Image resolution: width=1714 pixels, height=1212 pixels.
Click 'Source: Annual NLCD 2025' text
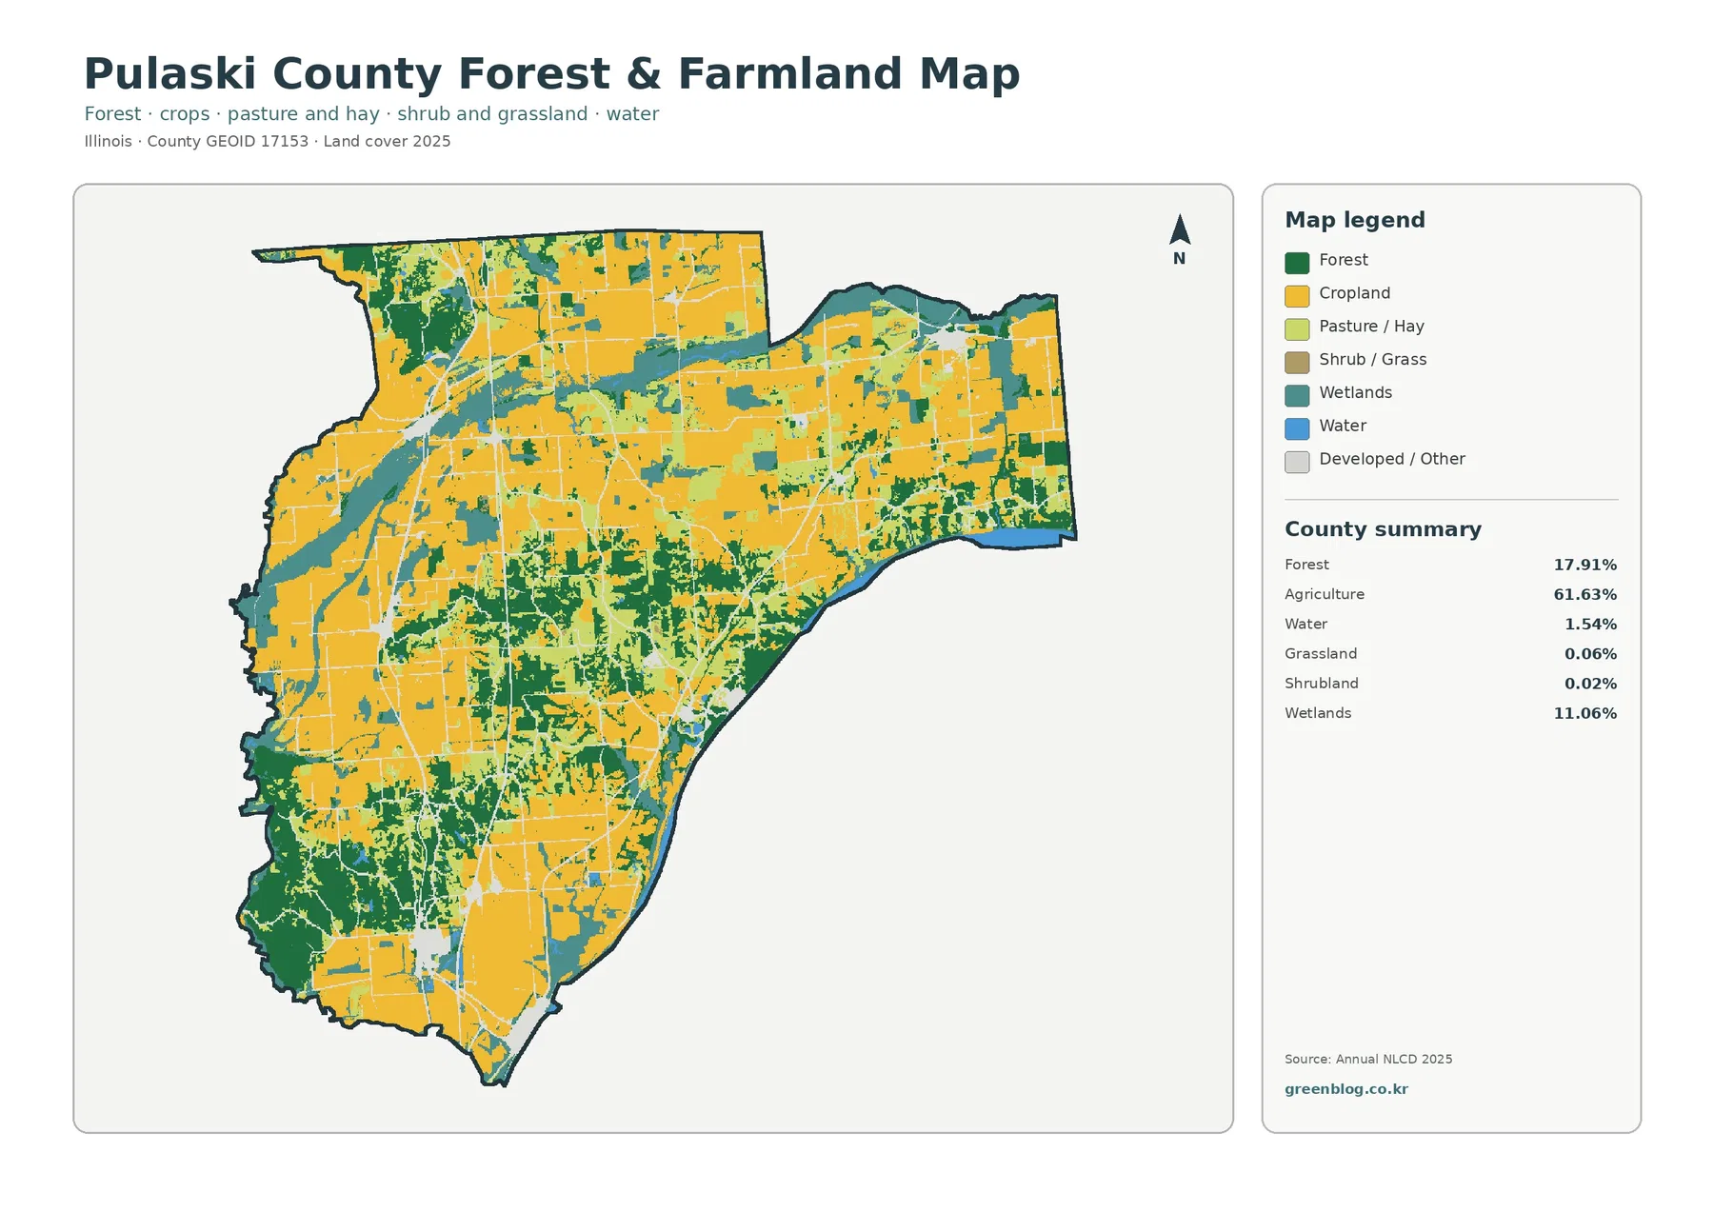1367,1059
